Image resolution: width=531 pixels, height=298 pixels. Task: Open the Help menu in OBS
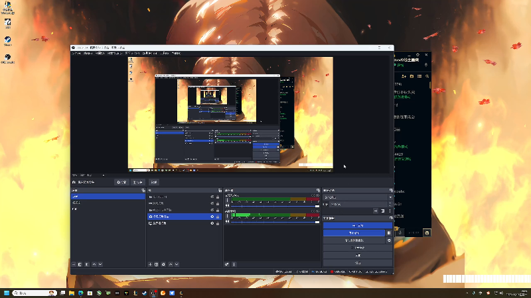(x=177, y=54)
